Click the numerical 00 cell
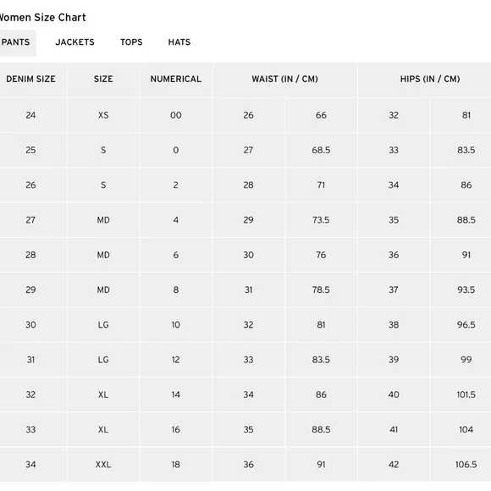The image size is (491, 491). click(x=176, y=115)
